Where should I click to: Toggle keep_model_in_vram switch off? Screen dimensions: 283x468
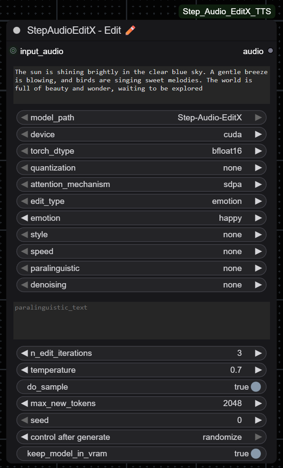coord(256,454)
